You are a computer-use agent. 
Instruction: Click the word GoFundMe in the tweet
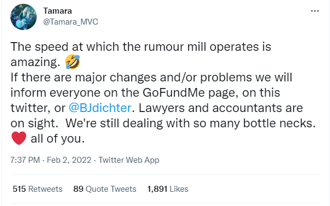click(173, 92)
